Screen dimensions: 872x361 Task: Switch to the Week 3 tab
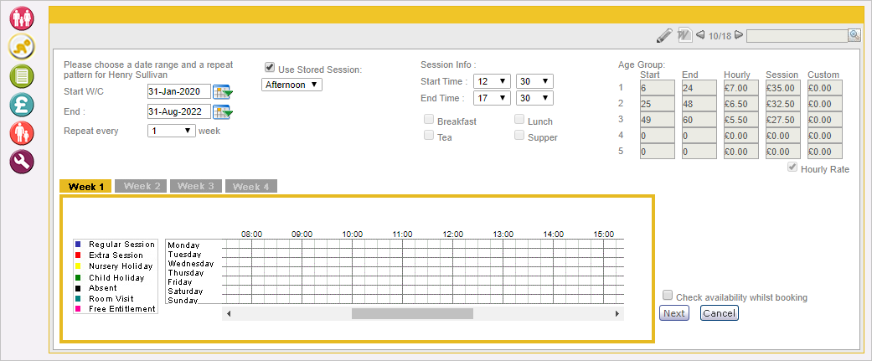pos(196,186)
